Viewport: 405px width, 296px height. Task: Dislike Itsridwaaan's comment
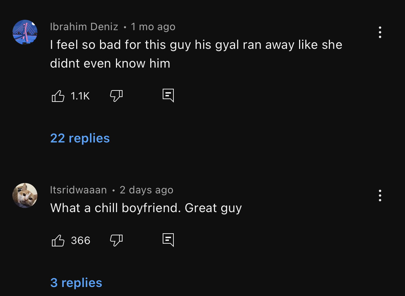click(x=116, y=241)
